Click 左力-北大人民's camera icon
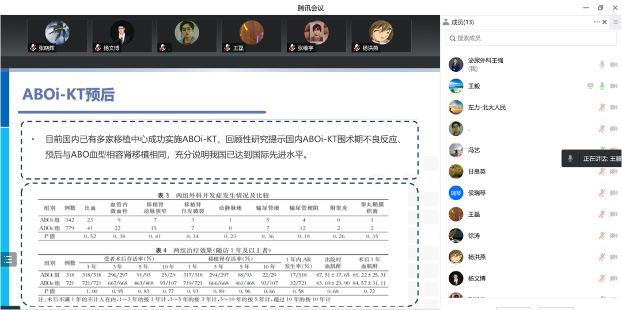The image size is (622, 310). coord(614,108)
